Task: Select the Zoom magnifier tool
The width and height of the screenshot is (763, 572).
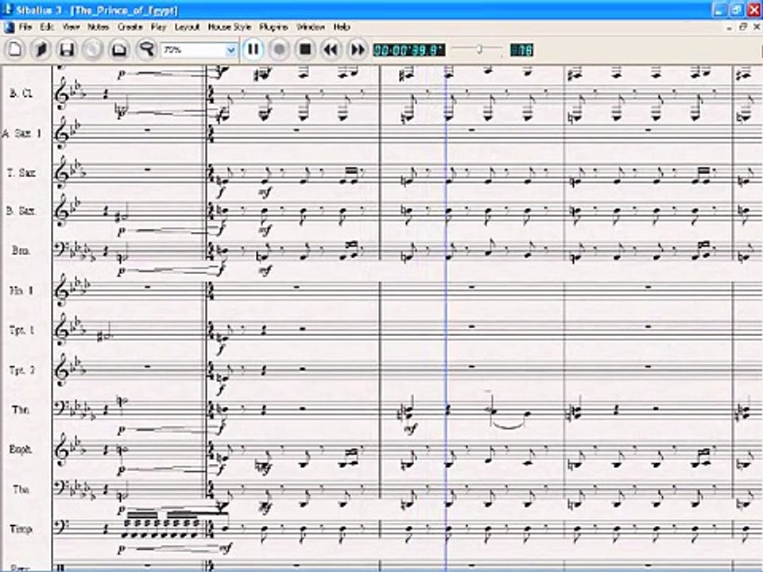Action: [145, 49]
